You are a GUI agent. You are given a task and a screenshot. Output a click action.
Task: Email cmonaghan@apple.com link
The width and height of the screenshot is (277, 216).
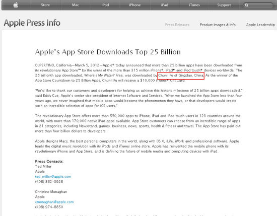(54, 202)
